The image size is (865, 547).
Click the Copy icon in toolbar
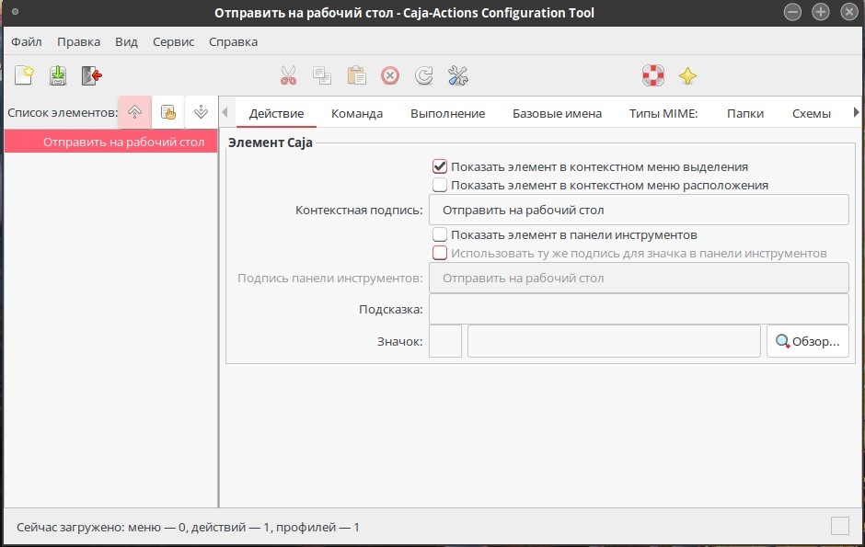tap(322, 75)
